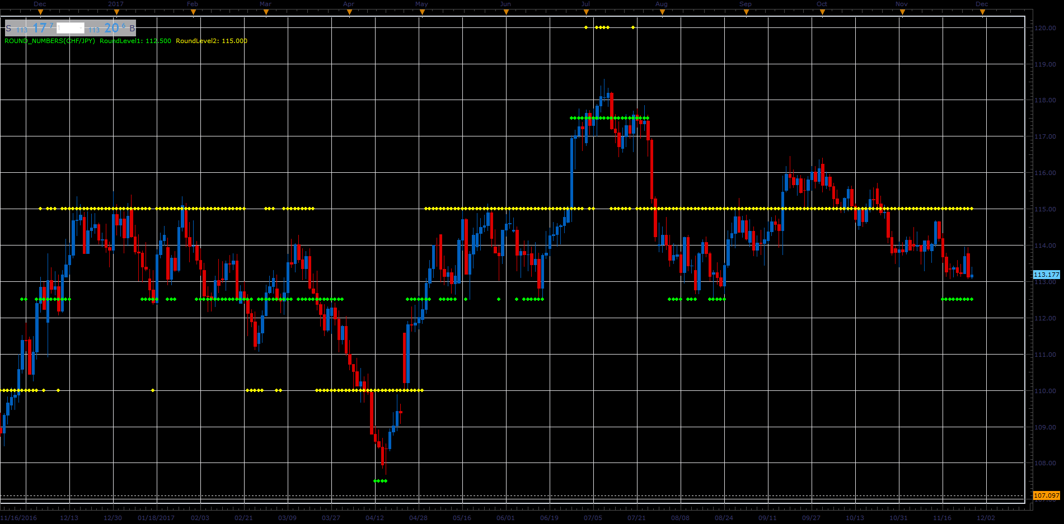
Task: Click the 2017 year marker triangle
Action: pyautogui.click(x=116, y=12)
